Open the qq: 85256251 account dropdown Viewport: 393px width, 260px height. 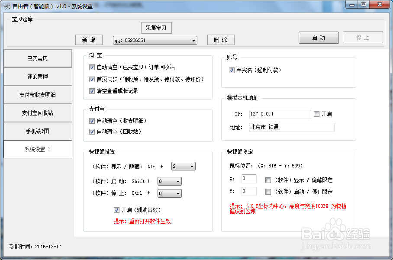(194, 40)
